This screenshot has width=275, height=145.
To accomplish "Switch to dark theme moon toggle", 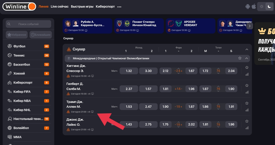I will pyautogui.click(x=269, y=7).
